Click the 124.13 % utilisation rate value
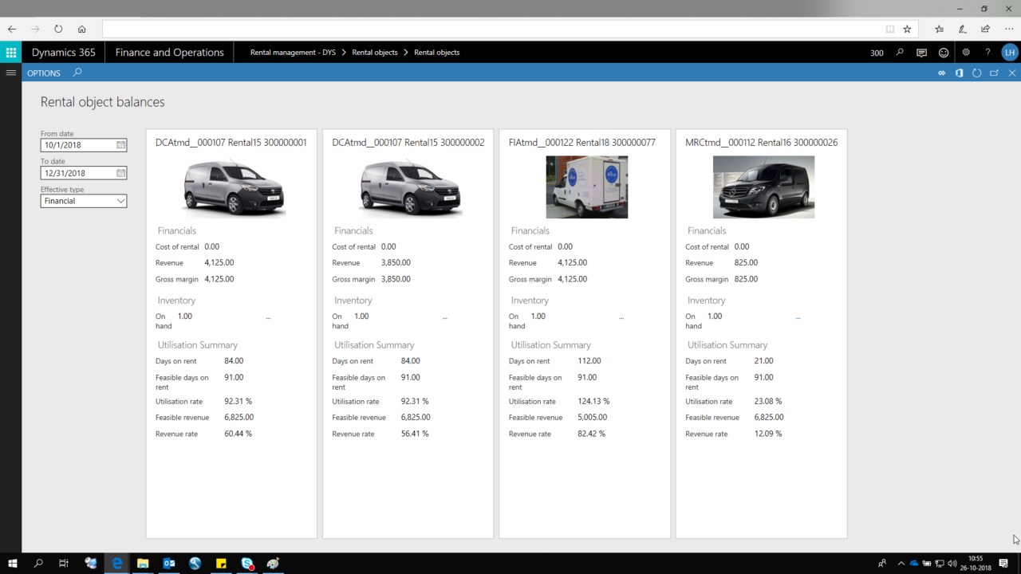The height and width of the screenshot is (574, 1021). (x=593, y=401)
